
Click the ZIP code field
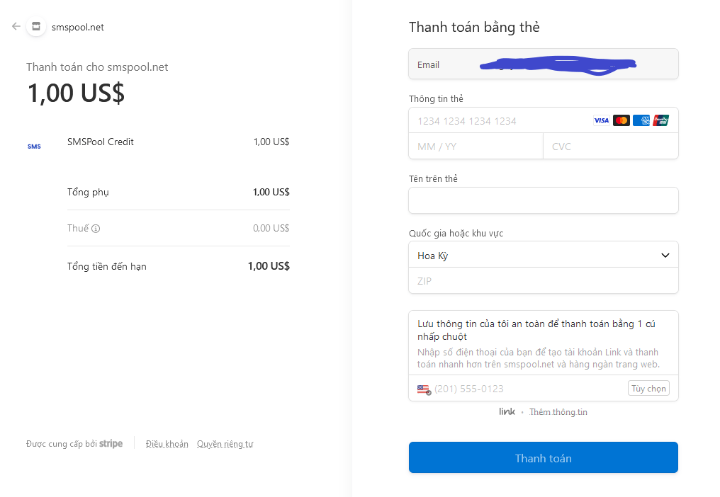[543, 281]
